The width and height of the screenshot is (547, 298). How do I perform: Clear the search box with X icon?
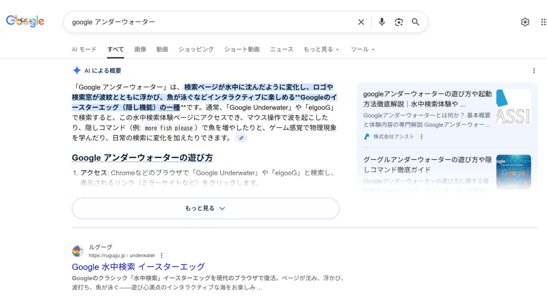point(361,22)
